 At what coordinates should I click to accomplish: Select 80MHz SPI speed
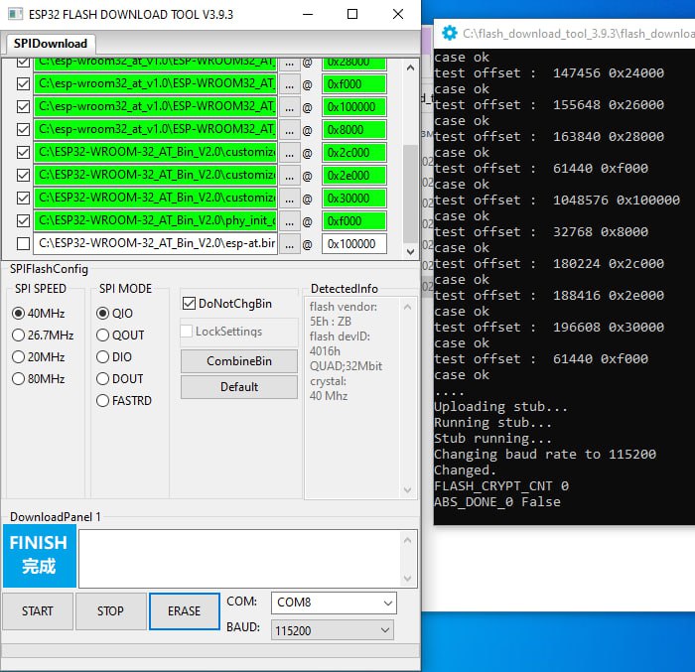tap(18, 379)
